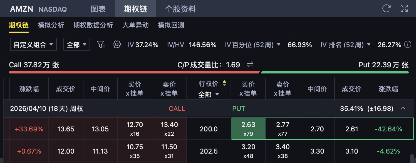Open the 自定义组合 dropdown
This screenshot has height=163, width=416.
point(33,45)
